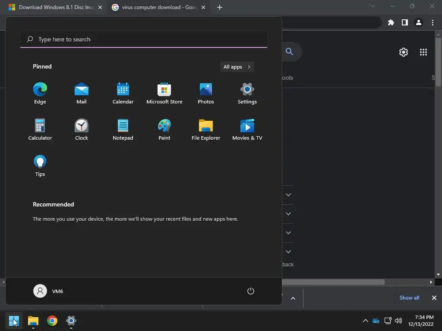
Task: Open Chrome profile icon
Action: [419, 22]
